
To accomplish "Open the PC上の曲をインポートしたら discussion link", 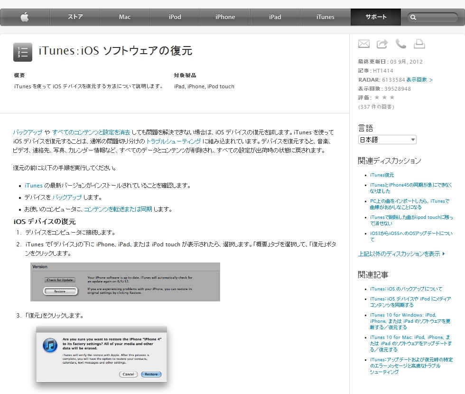I will [409, 204].
